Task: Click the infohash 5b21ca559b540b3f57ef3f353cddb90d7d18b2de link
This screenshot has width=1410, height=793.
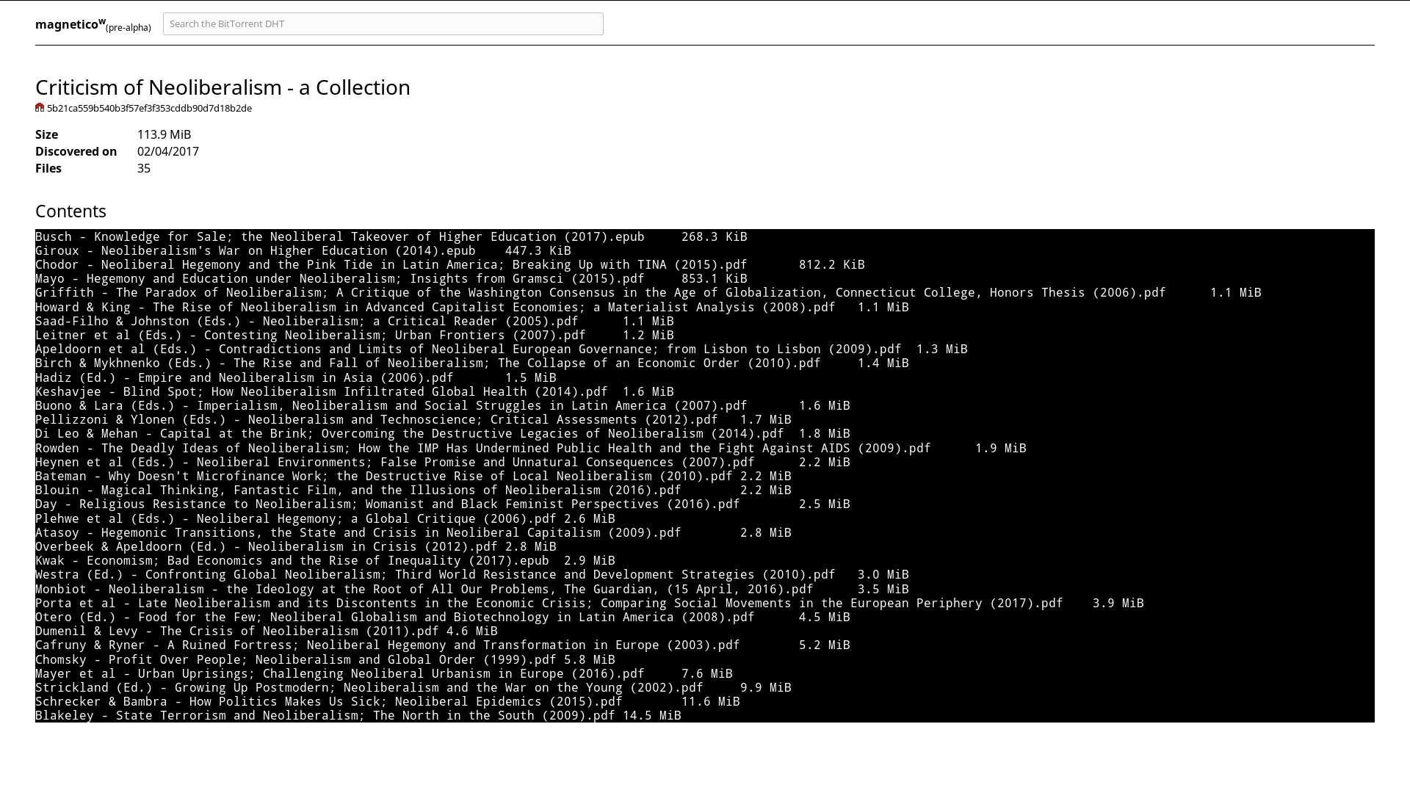Action: pos(149,109)
